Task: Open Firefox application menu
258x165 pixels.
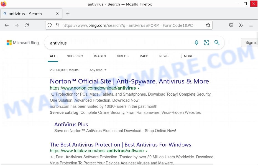Action: coord(251,25)
